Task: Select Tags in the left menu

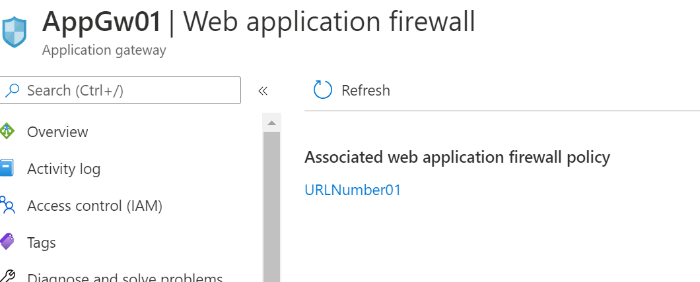Action: 41,242
